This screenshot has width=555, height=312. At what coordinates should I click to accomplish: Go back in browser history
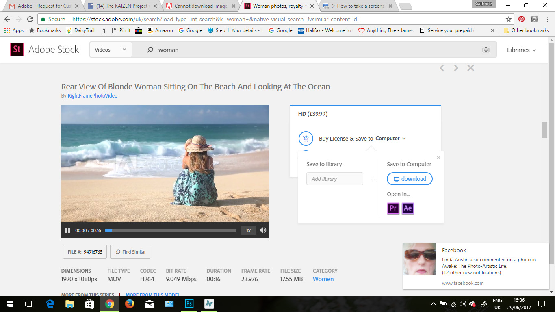tap(7, 19)
